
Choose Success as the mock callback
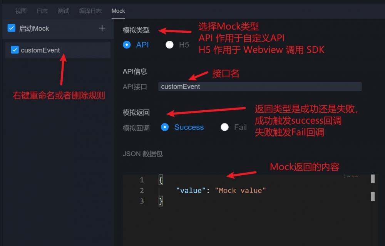tap(165, 127)
